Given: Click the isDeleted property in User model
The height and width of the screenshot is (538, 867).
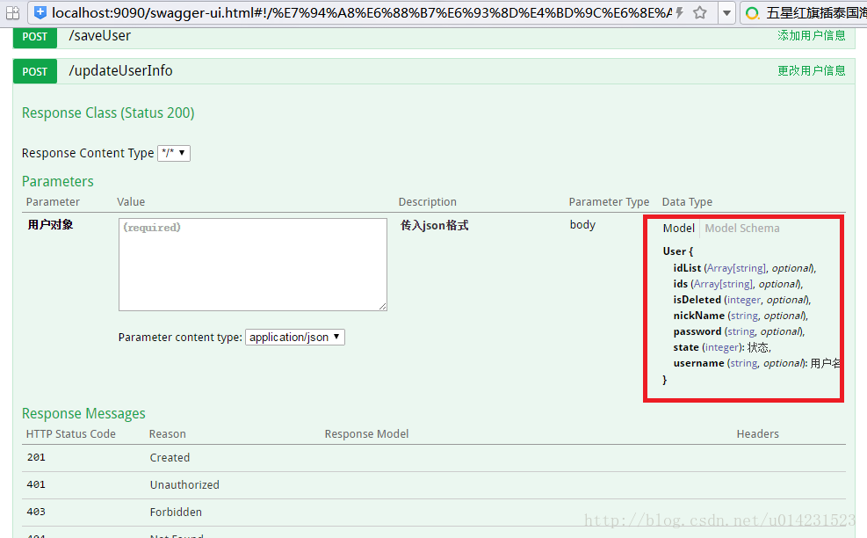Looking at the screenshot, I should 697,300.
